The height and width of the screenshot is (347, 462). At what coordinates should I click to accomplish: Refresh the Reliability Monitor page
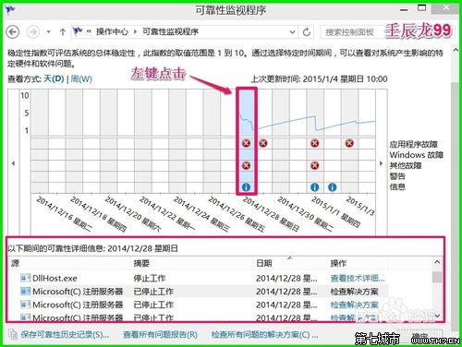tap(306, 31)
